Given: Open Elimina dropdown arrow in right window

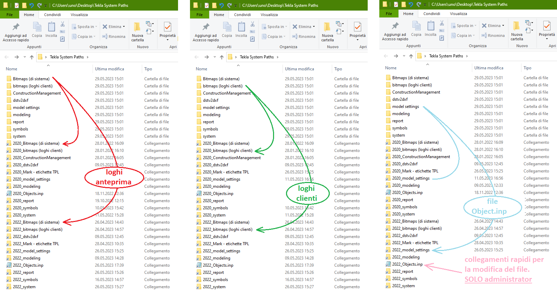Looking at the screenshot, I should (x=503, y=26).
